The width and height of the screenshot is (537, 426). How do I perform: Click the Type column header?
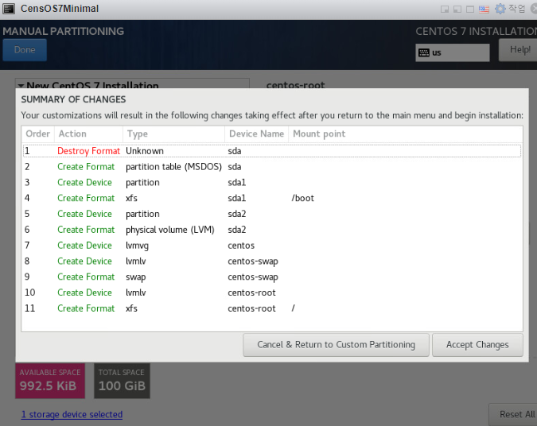[173, 134]
